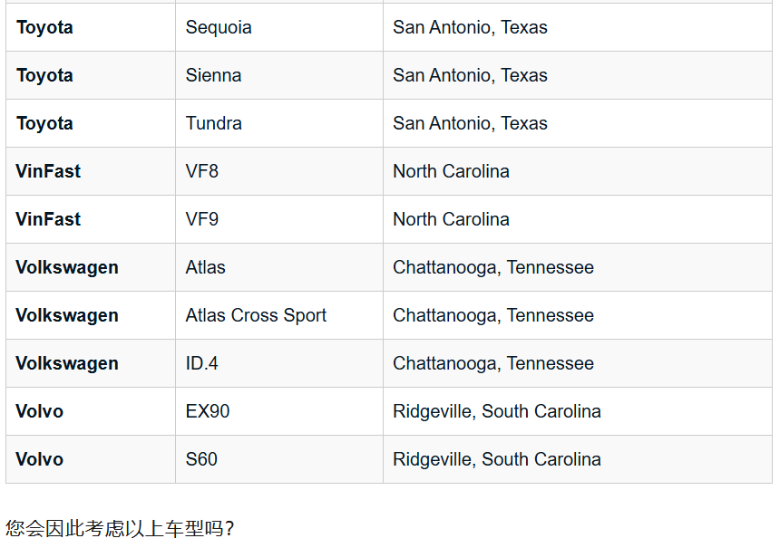
Task: Click the Sequoia model cell
Action: pyautogui.click(x=219, y=27)
